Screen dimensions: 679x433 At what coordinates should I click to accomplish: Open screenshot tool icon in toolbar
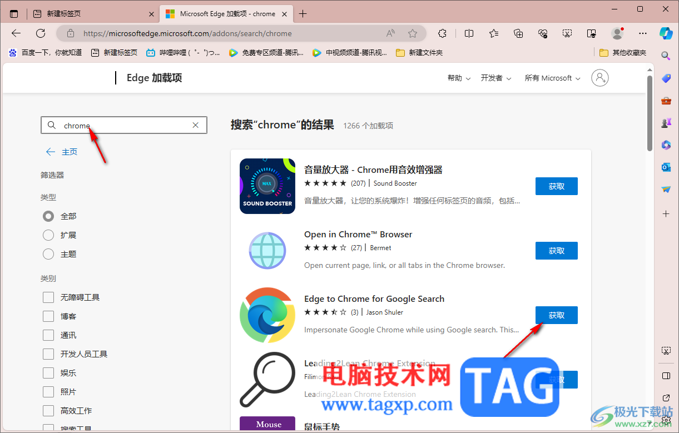567,33
